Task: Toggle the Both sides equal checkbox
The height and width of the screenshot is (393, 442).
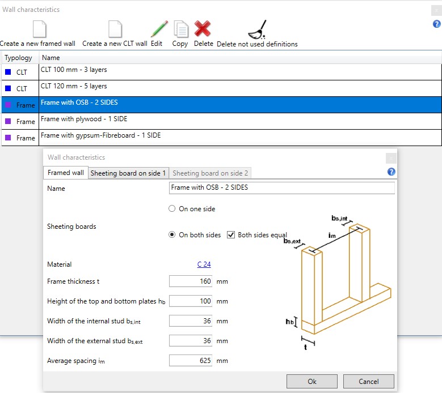Action: click(231, 234)
